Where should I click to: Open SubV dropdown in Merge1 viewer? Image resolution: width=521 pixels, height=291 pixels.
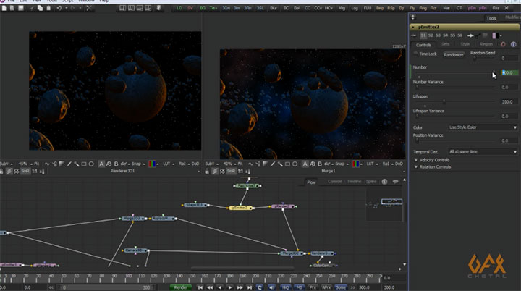(211, 164)
